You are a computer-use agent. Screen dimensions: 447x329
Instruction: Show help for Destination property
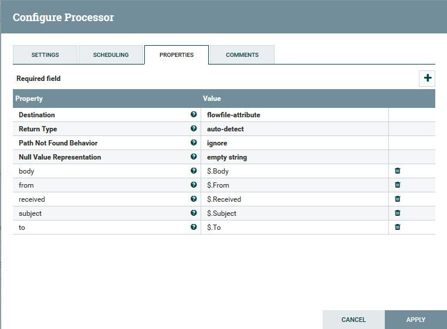[x=194, y=115]
